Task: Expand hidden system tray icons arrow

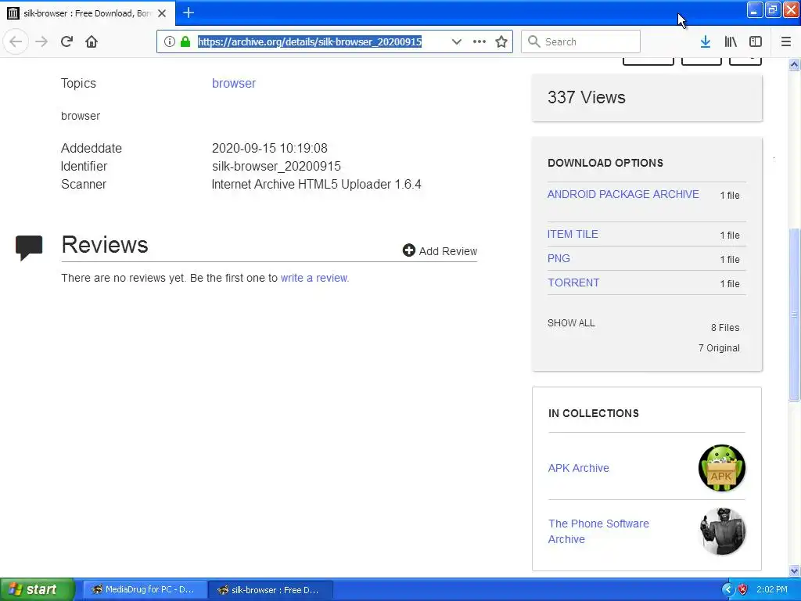Action: (727, 590)
